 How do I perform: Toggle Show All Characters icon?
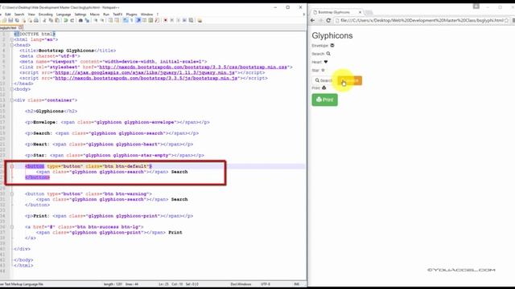pyautogui.click(x=132, y=20)
